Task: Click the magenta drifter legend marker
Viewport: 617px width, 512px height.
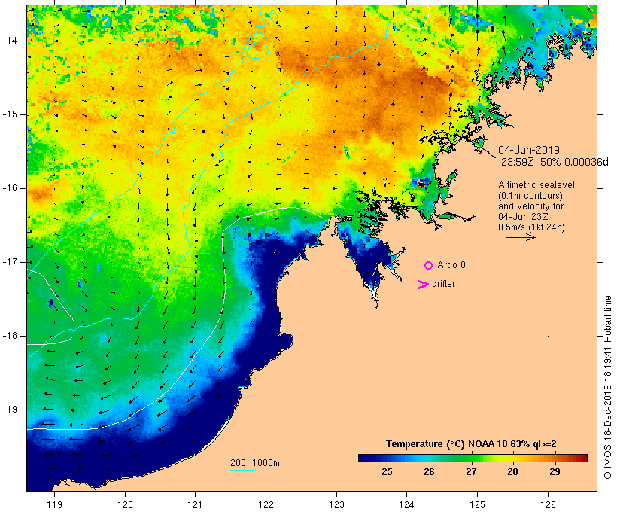Action: [423, 285]
